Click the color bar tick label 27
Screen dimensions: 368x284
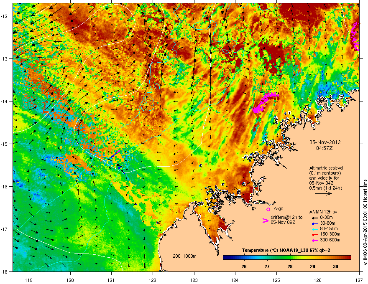(x=267, y=266)
